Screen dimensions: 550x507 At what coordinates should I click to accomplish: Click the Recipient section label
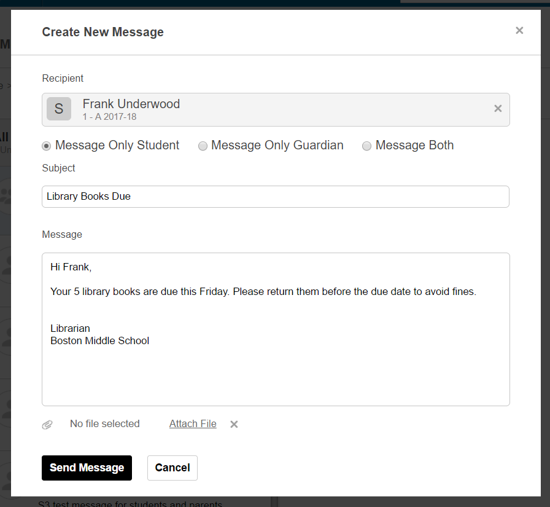click(x=63, y=78)
